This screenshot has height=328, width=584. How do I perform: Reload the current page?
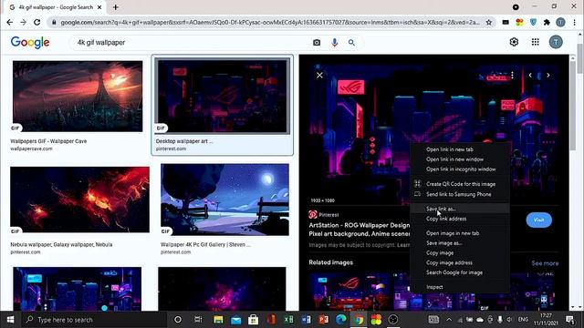(36, 22)
